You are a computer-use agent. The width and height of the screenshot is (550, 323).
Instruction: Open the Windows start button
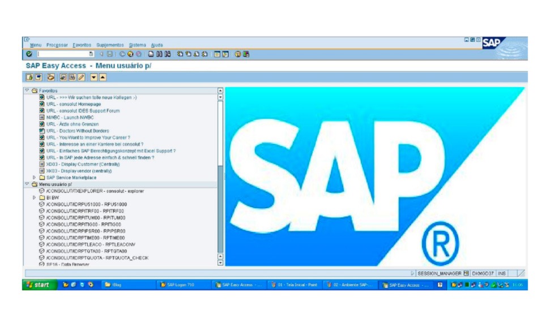click(x=40, y=285)
